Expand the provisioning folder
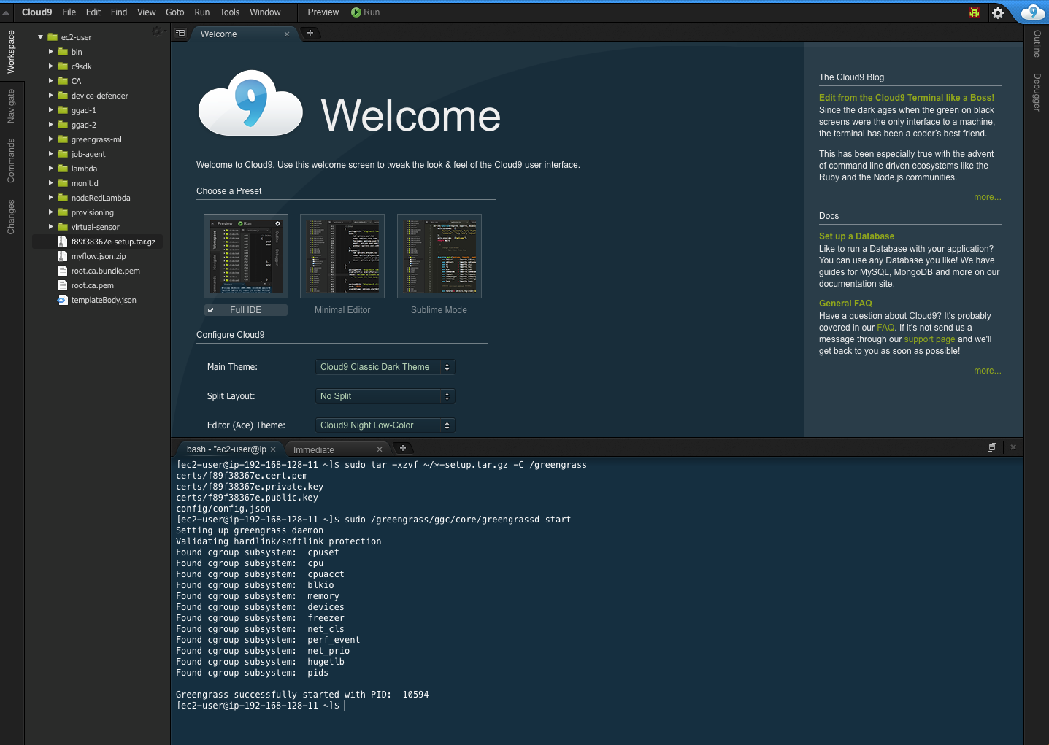 pos(51,212)
